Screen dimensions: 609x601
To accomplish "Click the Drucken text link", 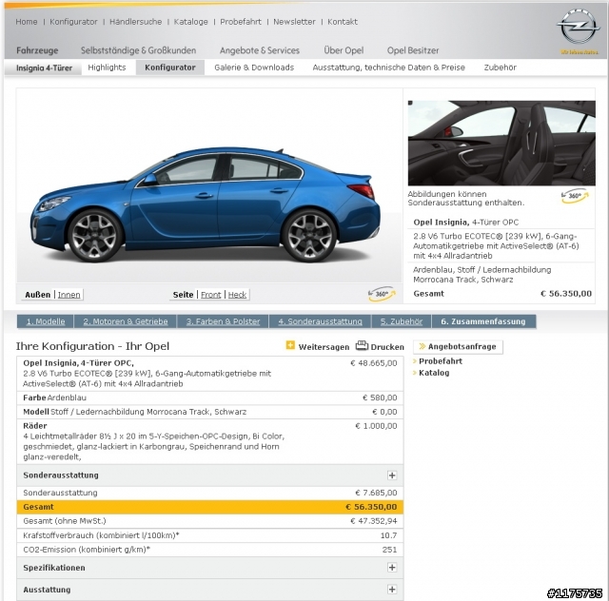I will click(387, 347).
